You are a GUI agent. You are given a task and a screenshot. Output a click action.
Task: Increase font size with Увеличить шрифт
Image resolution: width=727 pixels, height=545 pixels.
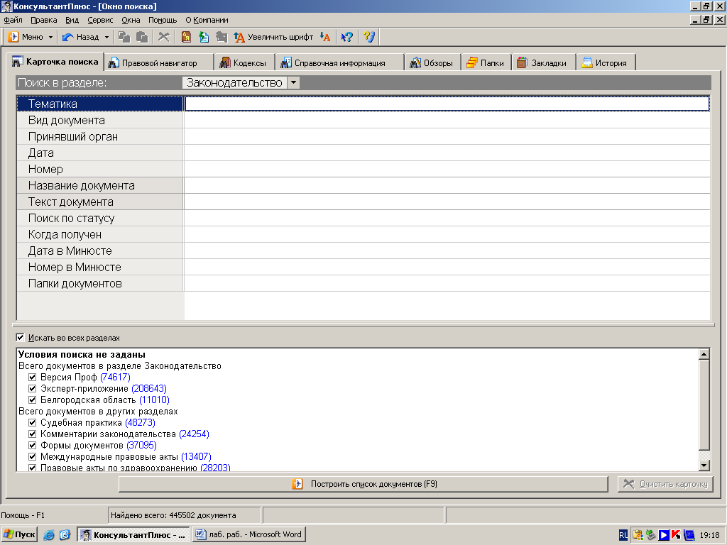[x=273, y=37]
